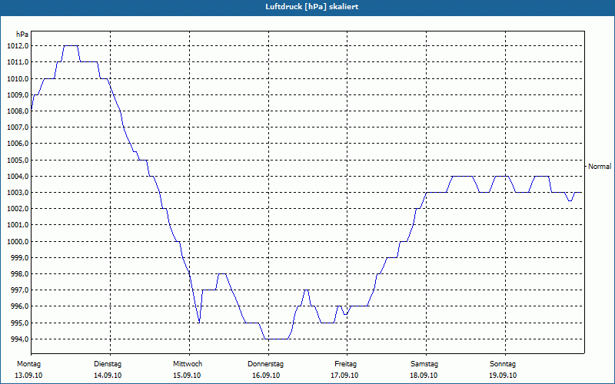The height and width of the screenshot is (384, 615).
Task: Click the 997,0 axis value
Action: click(x=19, y=290)
